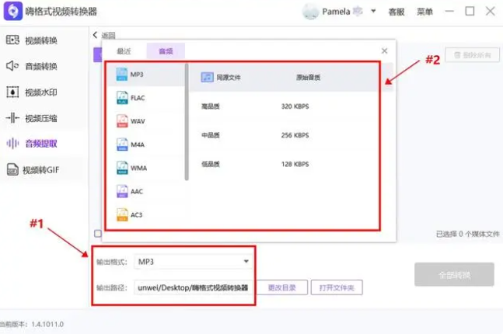Pick the AAC format from list

138,191
